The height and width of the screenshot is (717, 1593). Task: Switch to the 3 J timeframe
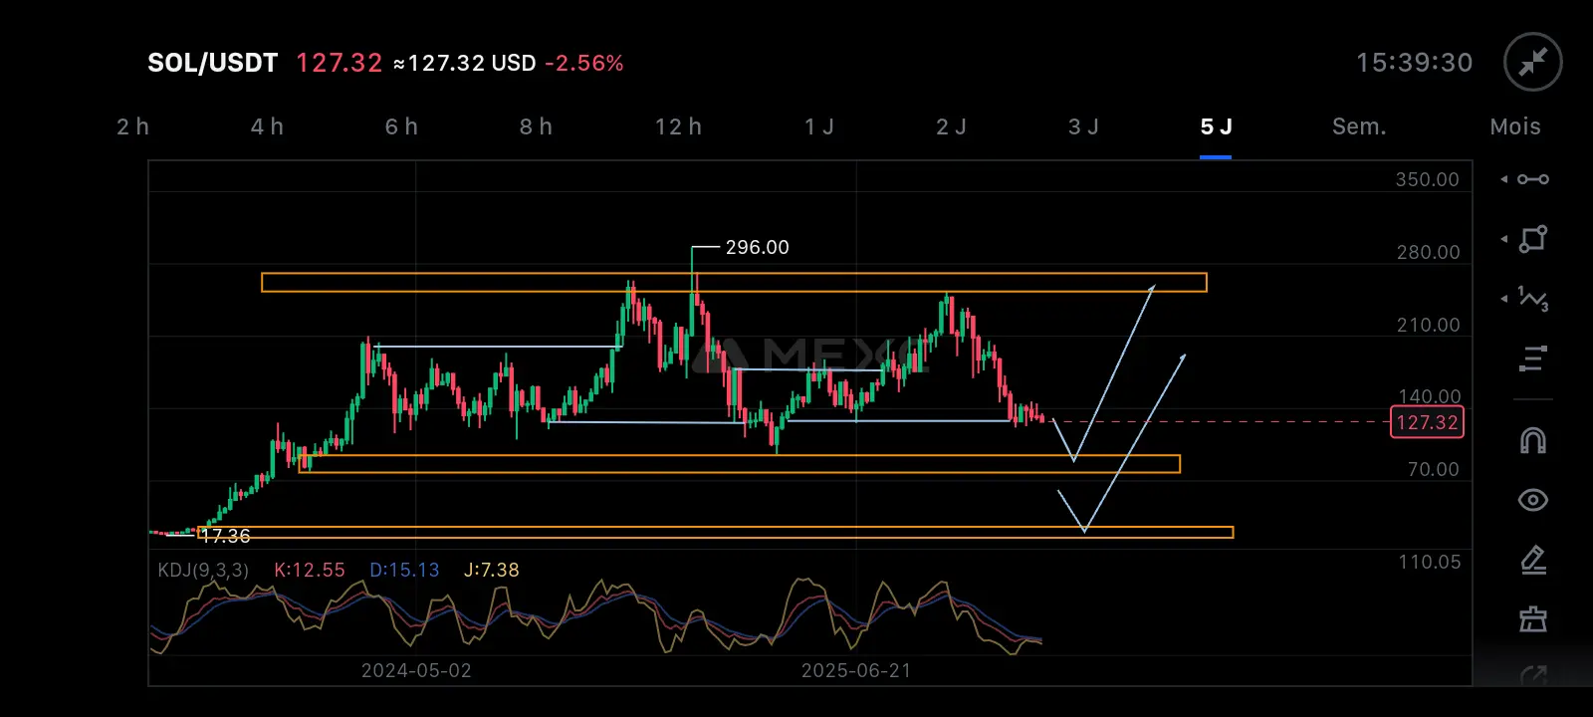pyautogui.click(x=1083, y=126)
